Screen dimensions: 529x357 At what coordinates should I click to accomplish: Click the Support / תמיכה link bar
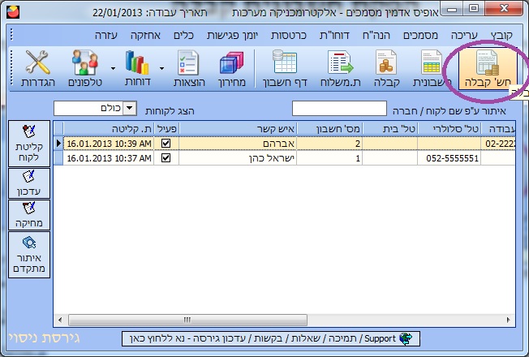pyautogui.click(x=271, y=338)
